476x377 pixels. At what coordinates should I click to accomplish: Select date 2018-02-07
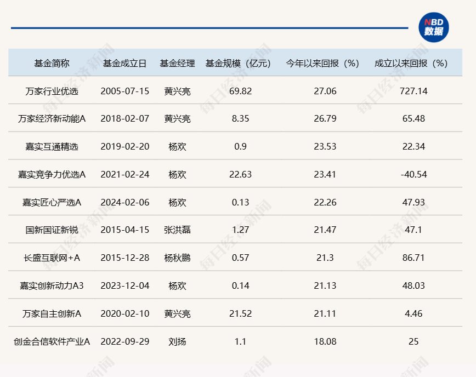point(125,118)
